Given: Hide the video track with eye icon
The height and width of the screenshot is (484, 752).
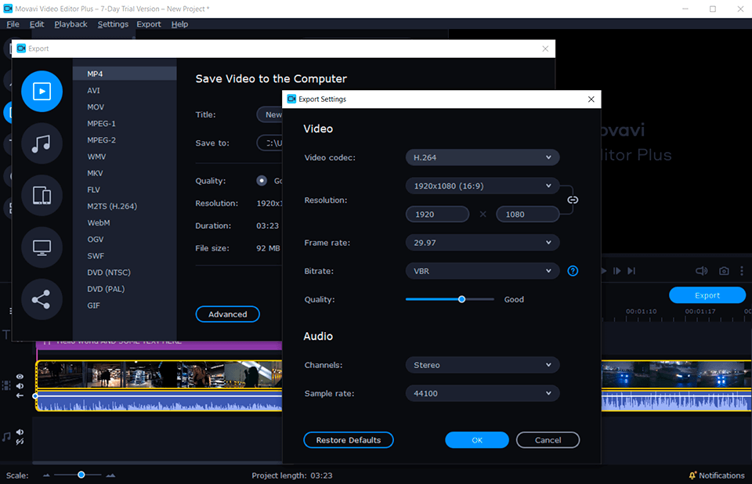Looking at the screenshot, I should pos(20,377).
